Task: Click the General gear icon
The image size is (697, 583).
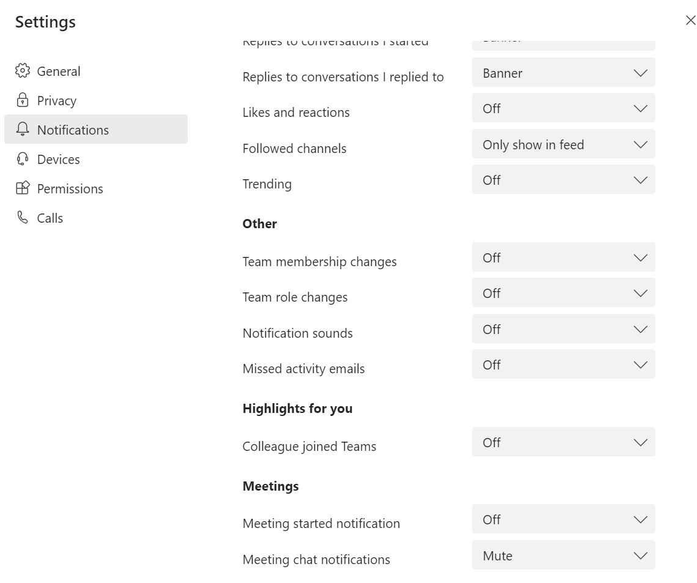Action: pos(23,71)
